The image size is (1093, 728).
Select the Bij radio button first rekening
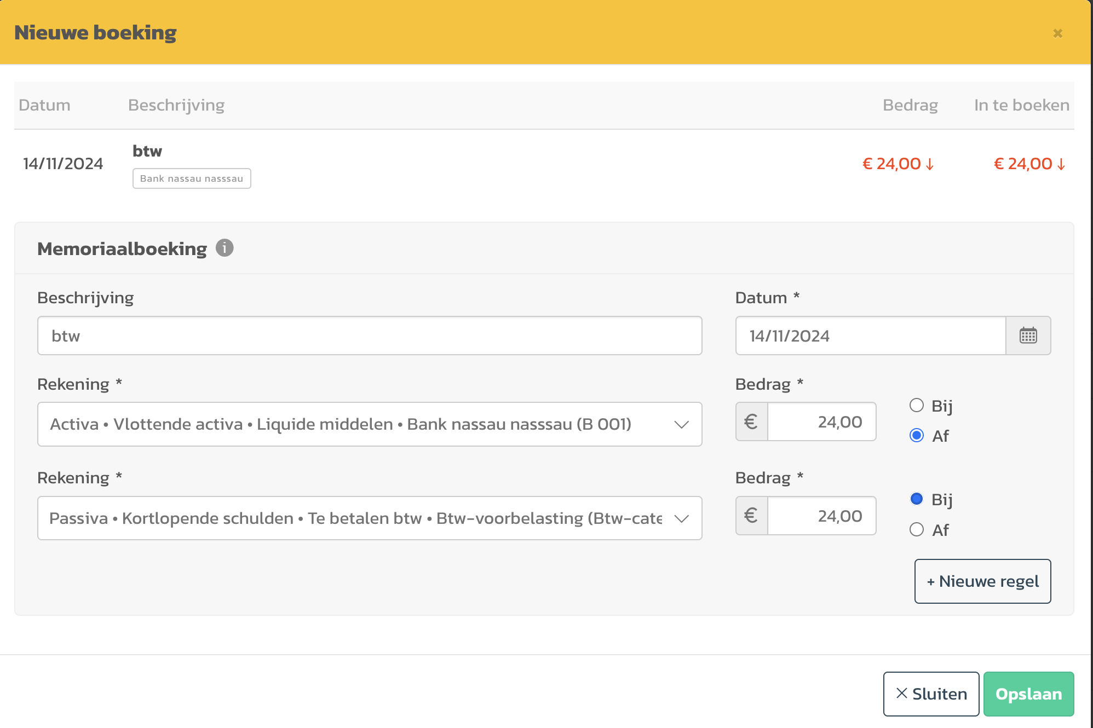[915, 406]
